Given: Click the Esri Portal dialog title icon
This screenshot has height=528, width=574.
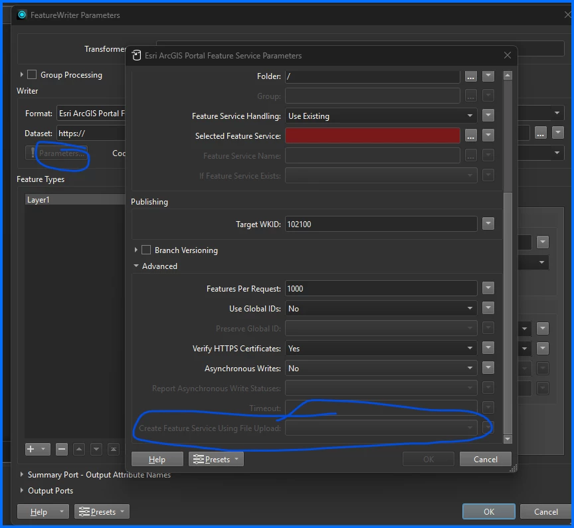Looking at the screenshot, I should 137,55.
